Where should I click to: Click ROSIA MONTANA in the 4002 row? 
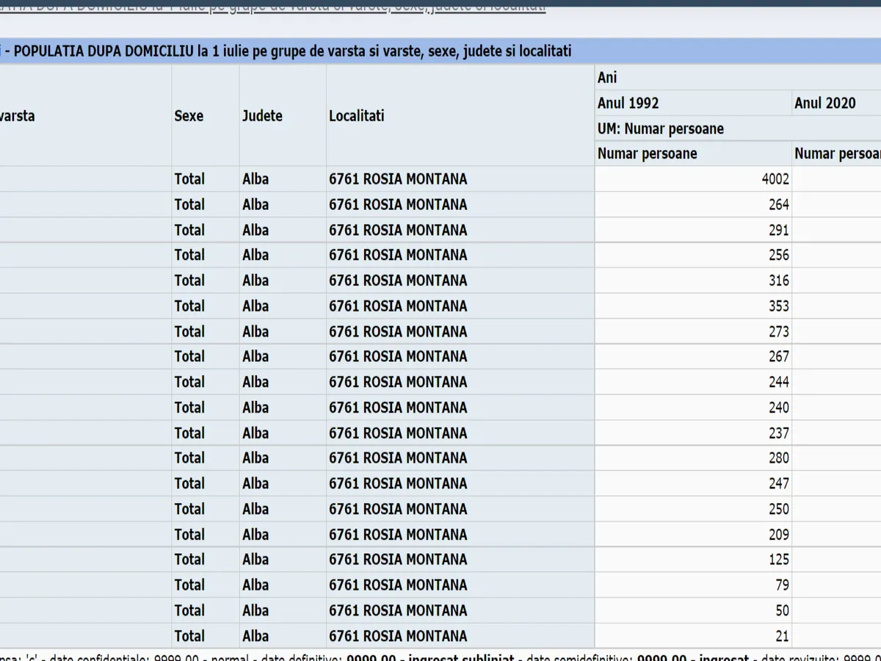pyautogui.click(x=398, y=179)
